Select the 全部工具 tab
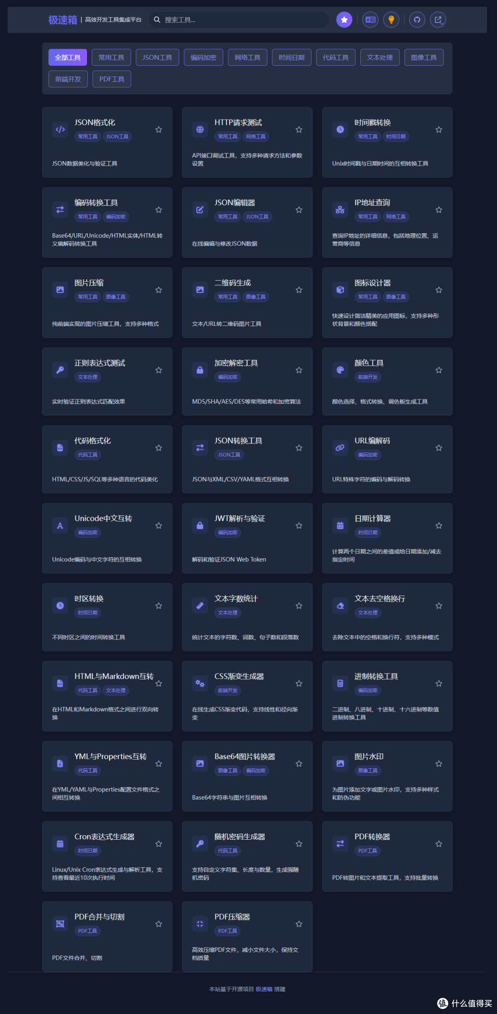Screen dimensions: 497x1014 click(x=68, y=58)
